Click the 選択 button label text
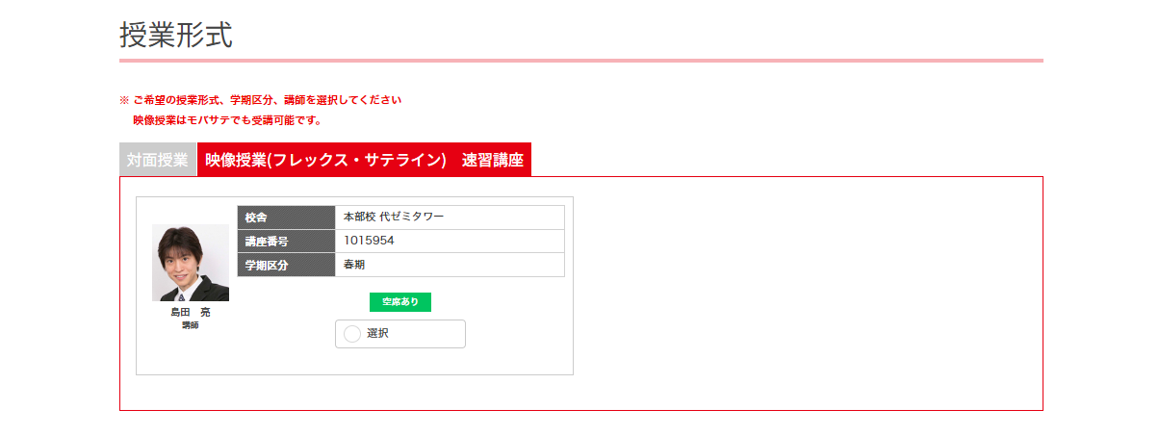The height and width of the screenshot is (435, 1159). click(x=378, y=334)
